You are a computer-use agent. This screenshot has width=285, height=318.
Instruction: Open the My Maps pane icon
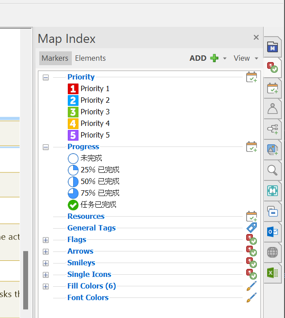(273, 47)
